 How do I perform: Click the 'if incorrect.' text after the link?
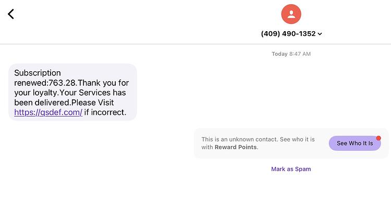[x=105, y=112]
